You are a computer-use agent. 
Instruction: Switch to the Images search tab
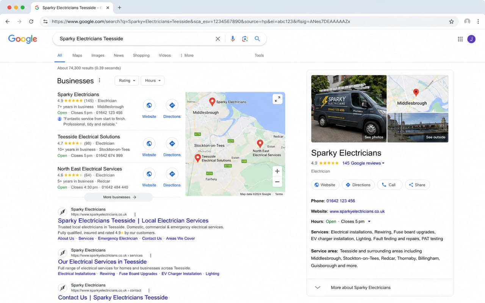coord(98,55)
